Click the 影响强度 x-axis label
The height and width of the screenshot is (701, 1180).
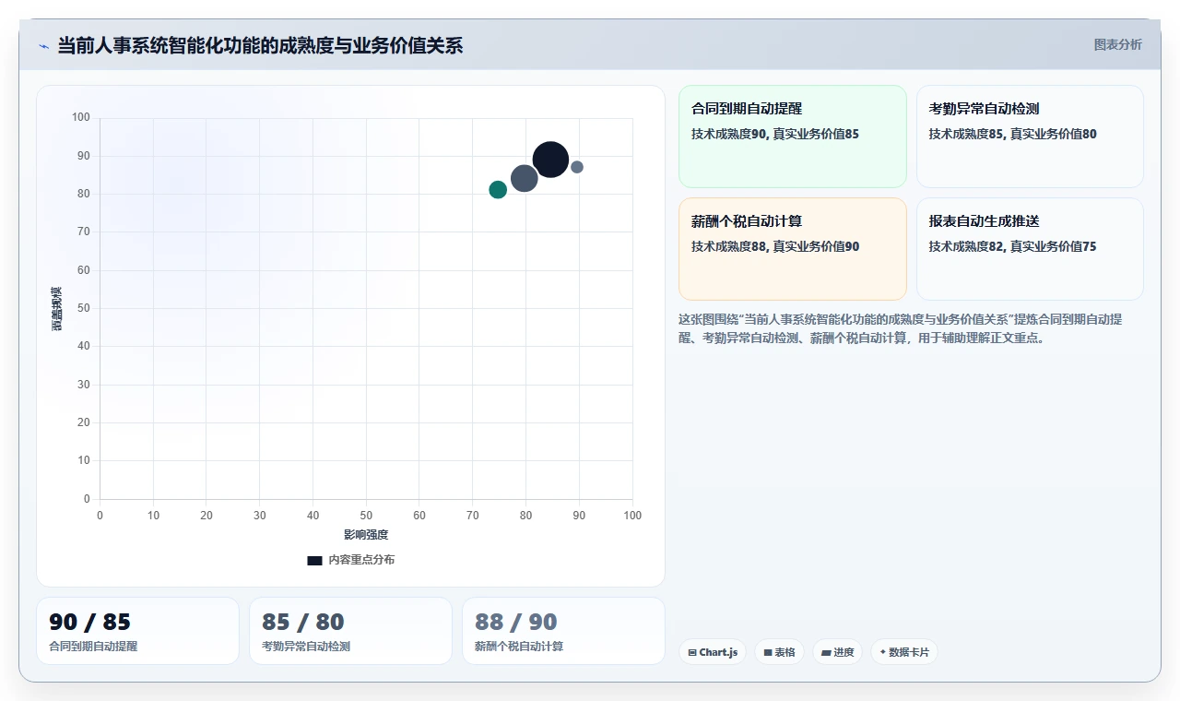tap(366, 535)
